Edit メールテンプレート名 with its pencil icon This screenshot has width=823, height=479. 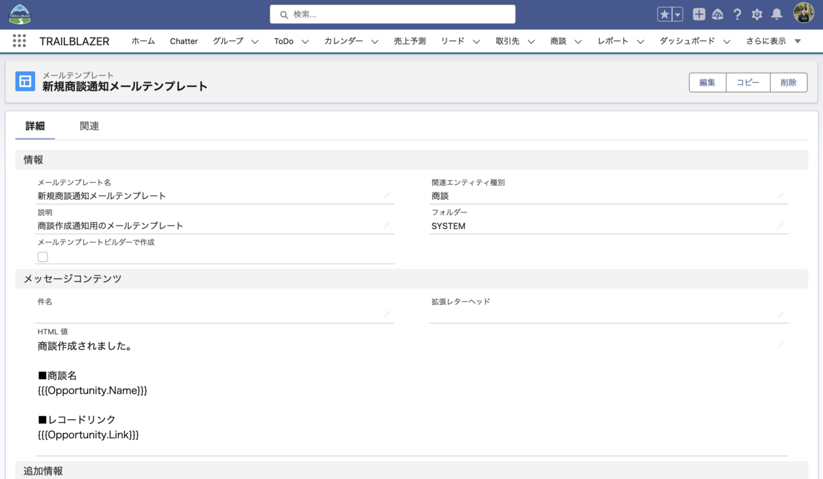point(387,196)
